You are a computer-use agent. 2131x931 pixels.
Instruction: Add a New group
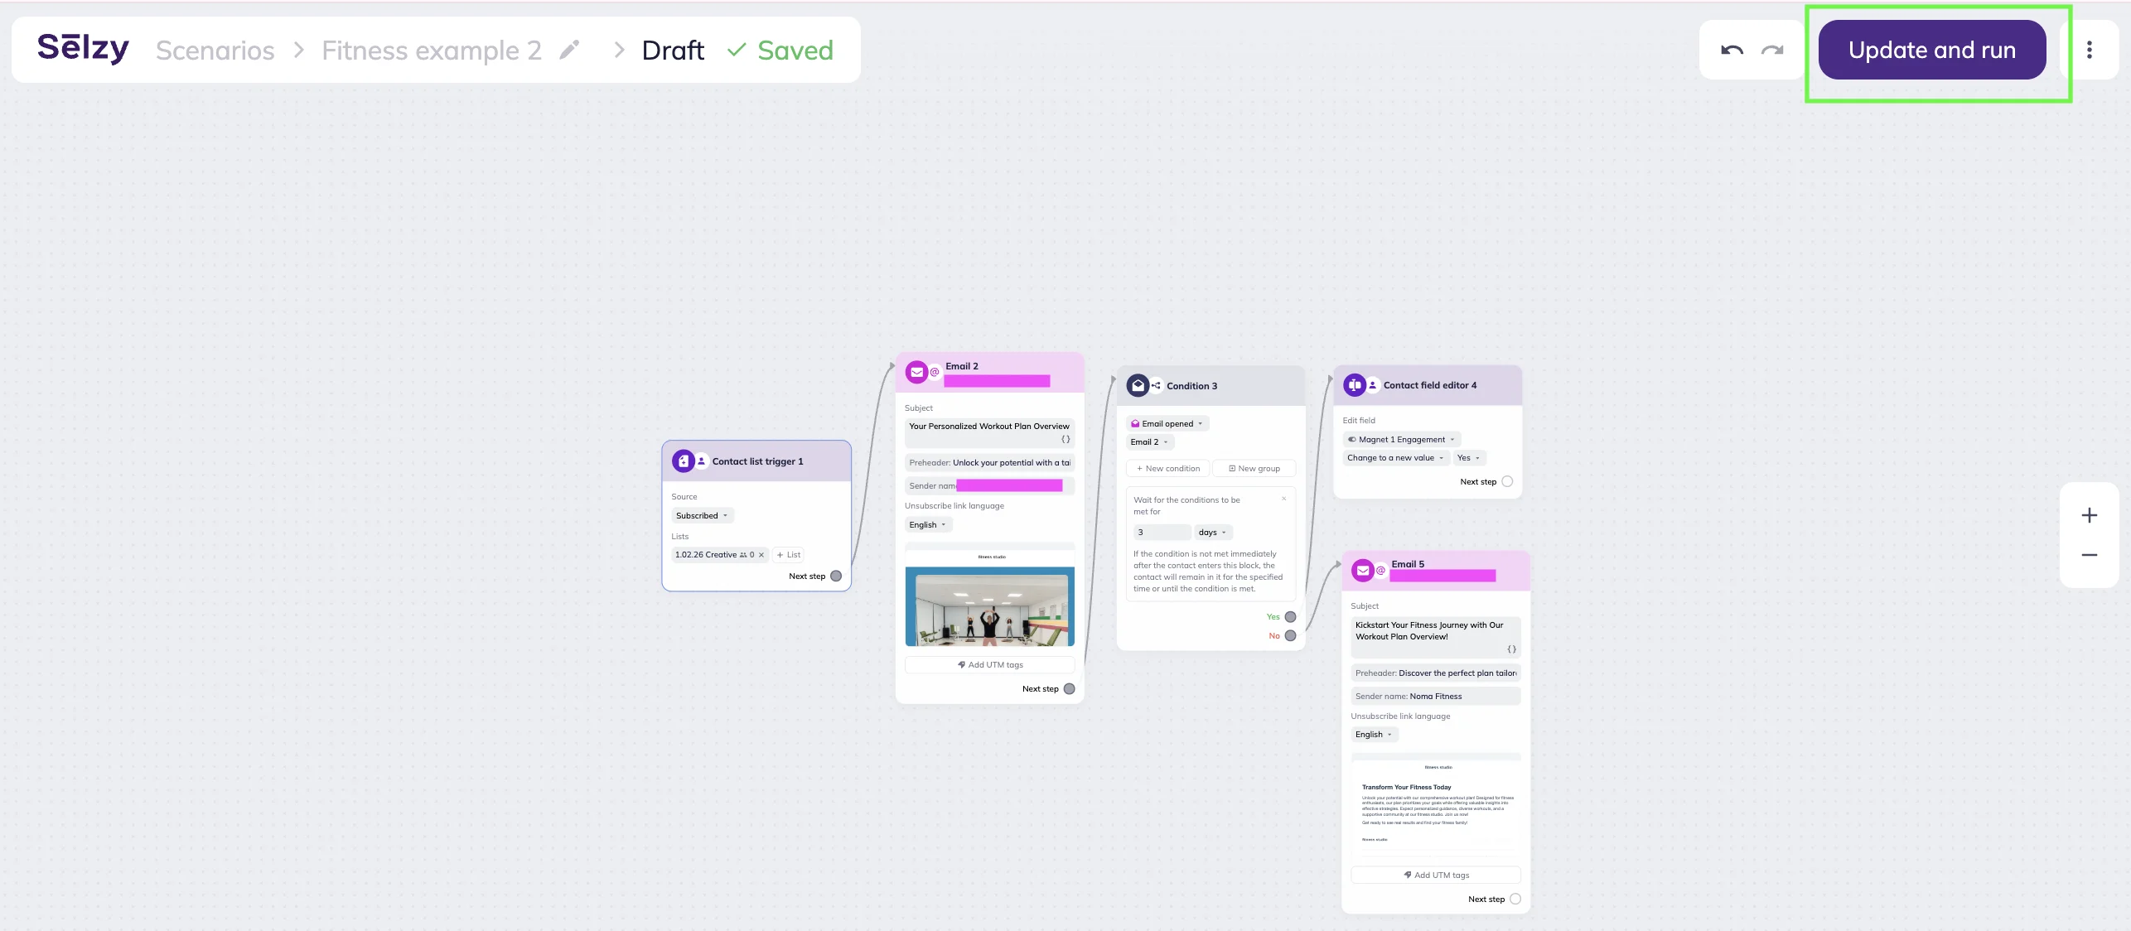coord(1254,469)
